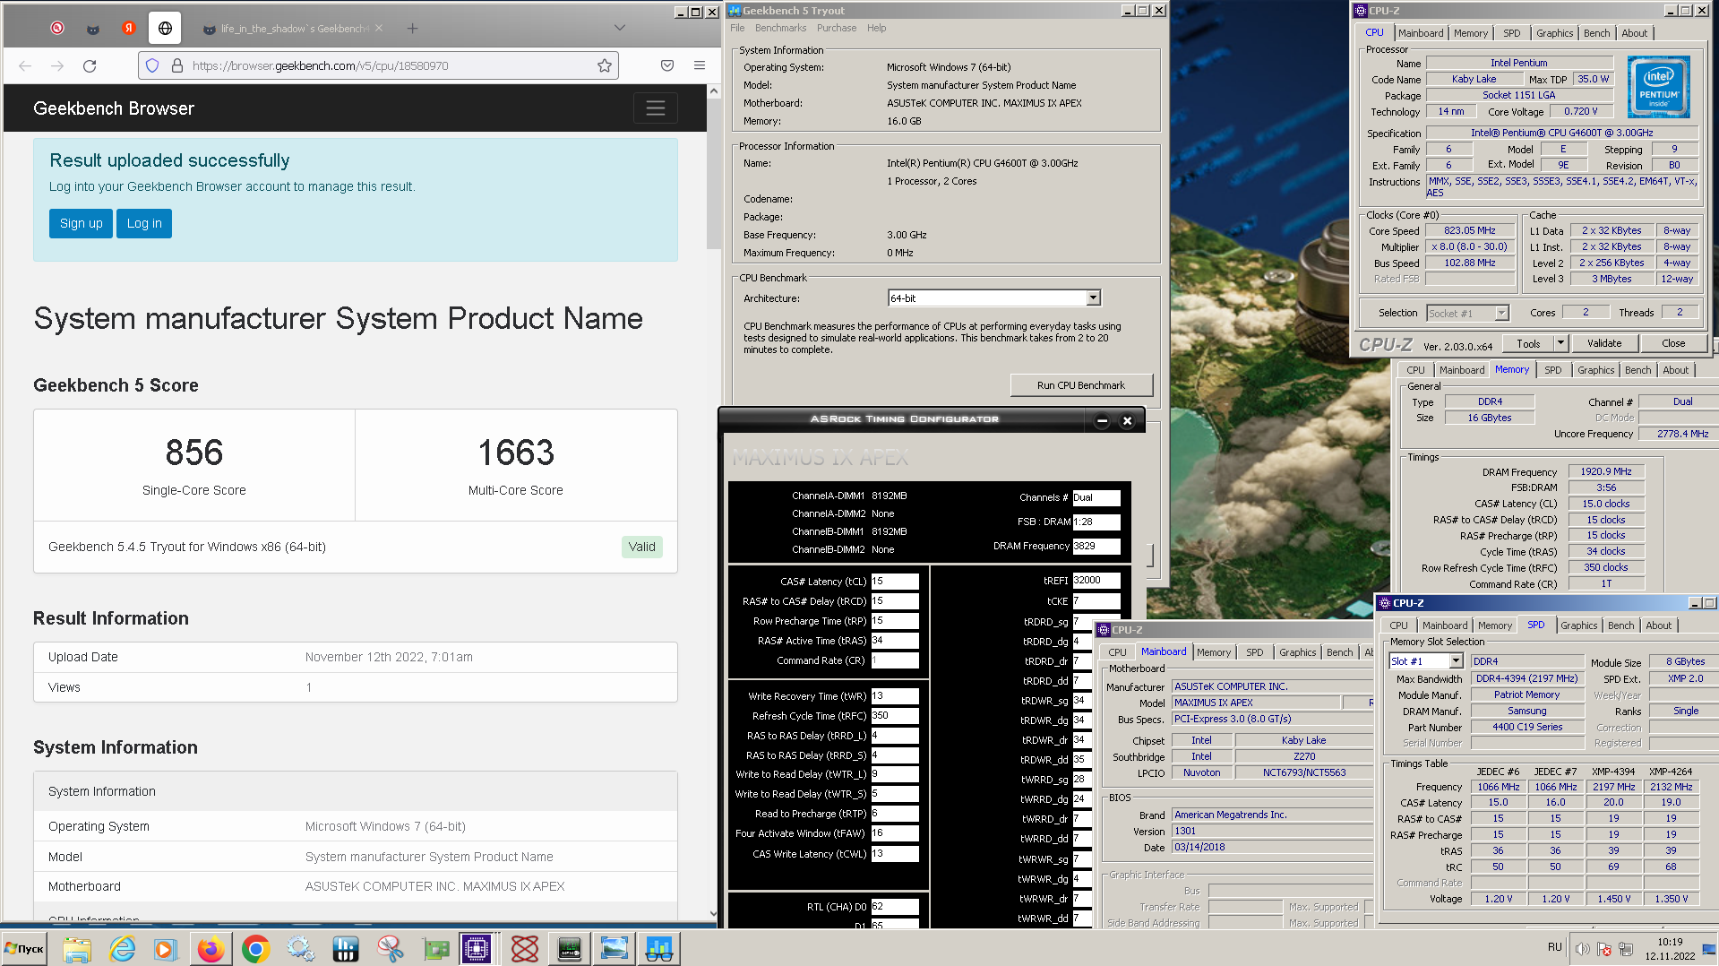
Task: Toggle the Geekbench Browser navigation menu
Action: 656,108
